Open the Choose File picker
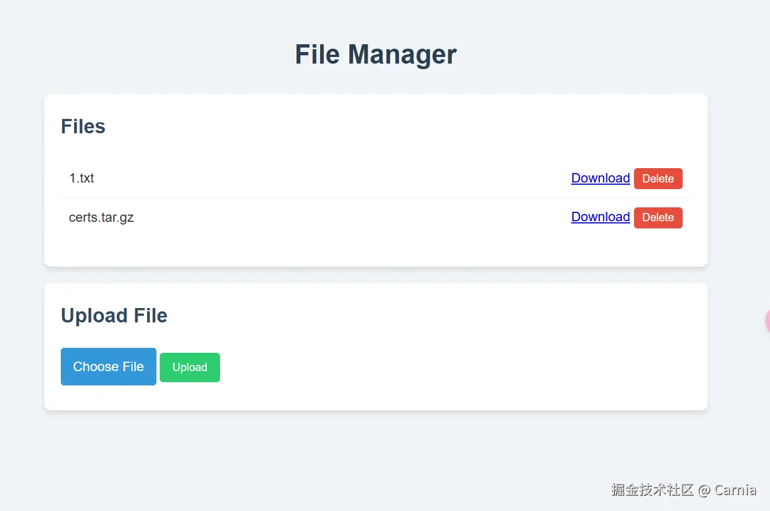The image size is (770, 511). tap(108, 367)
